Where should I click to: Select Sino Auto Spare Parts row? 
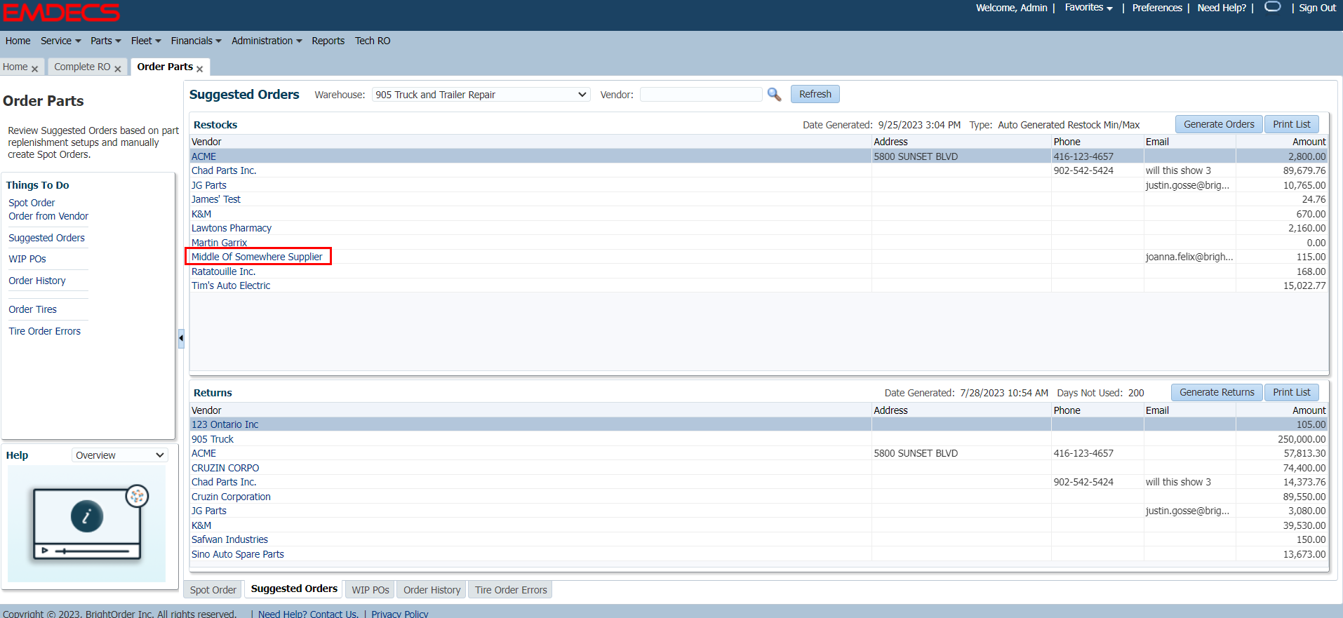tap(759, 554)
